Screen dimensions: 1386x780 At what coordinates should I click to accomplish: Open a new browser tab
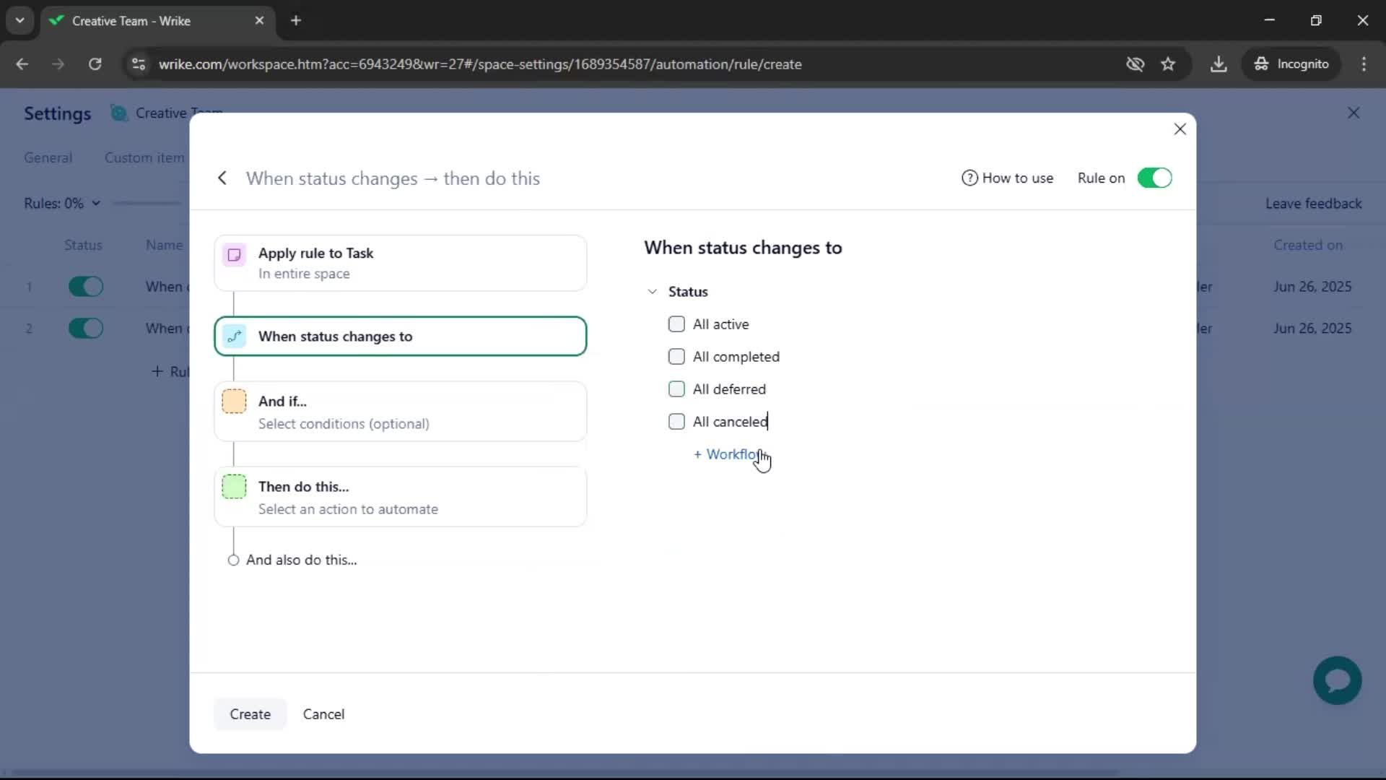(x=296, y=21)
